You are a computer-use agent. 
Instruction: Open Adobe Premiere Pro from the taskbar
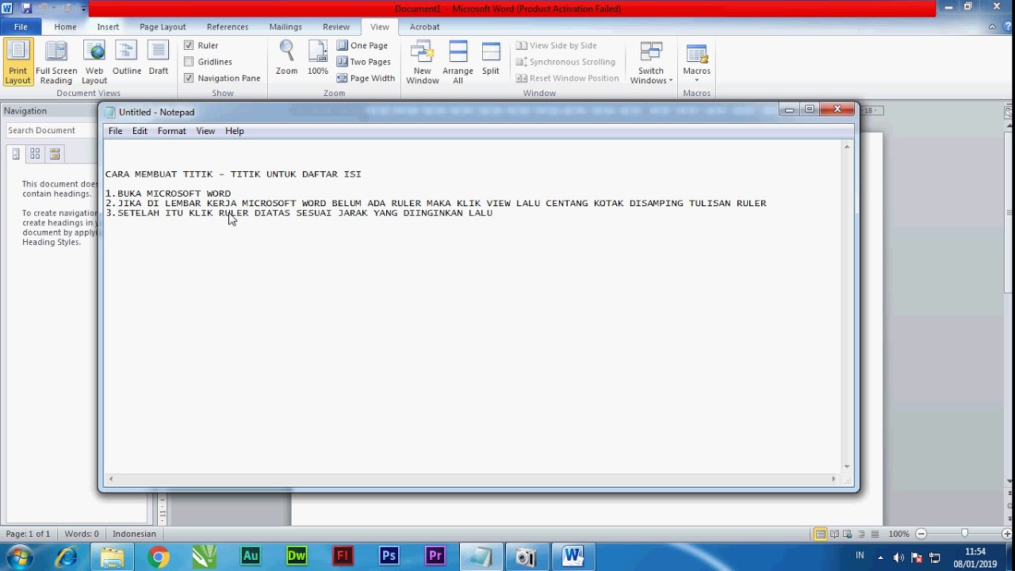pos(435,557)
